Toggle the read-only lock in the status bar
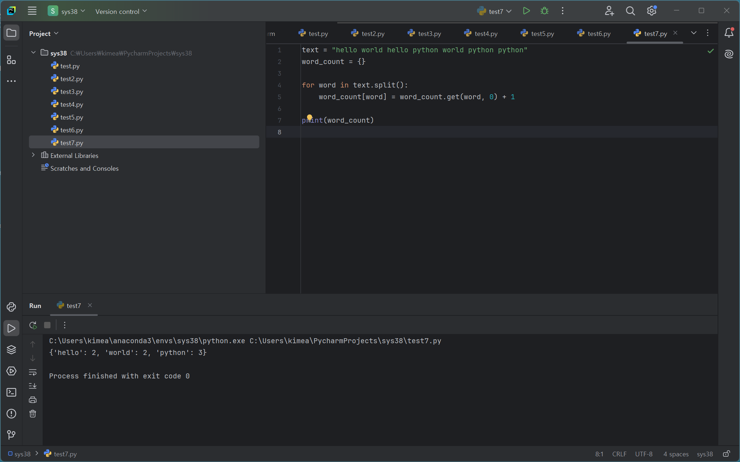Image resolution: width=740 pixels, height=462 pixels. tap(726, 454)
